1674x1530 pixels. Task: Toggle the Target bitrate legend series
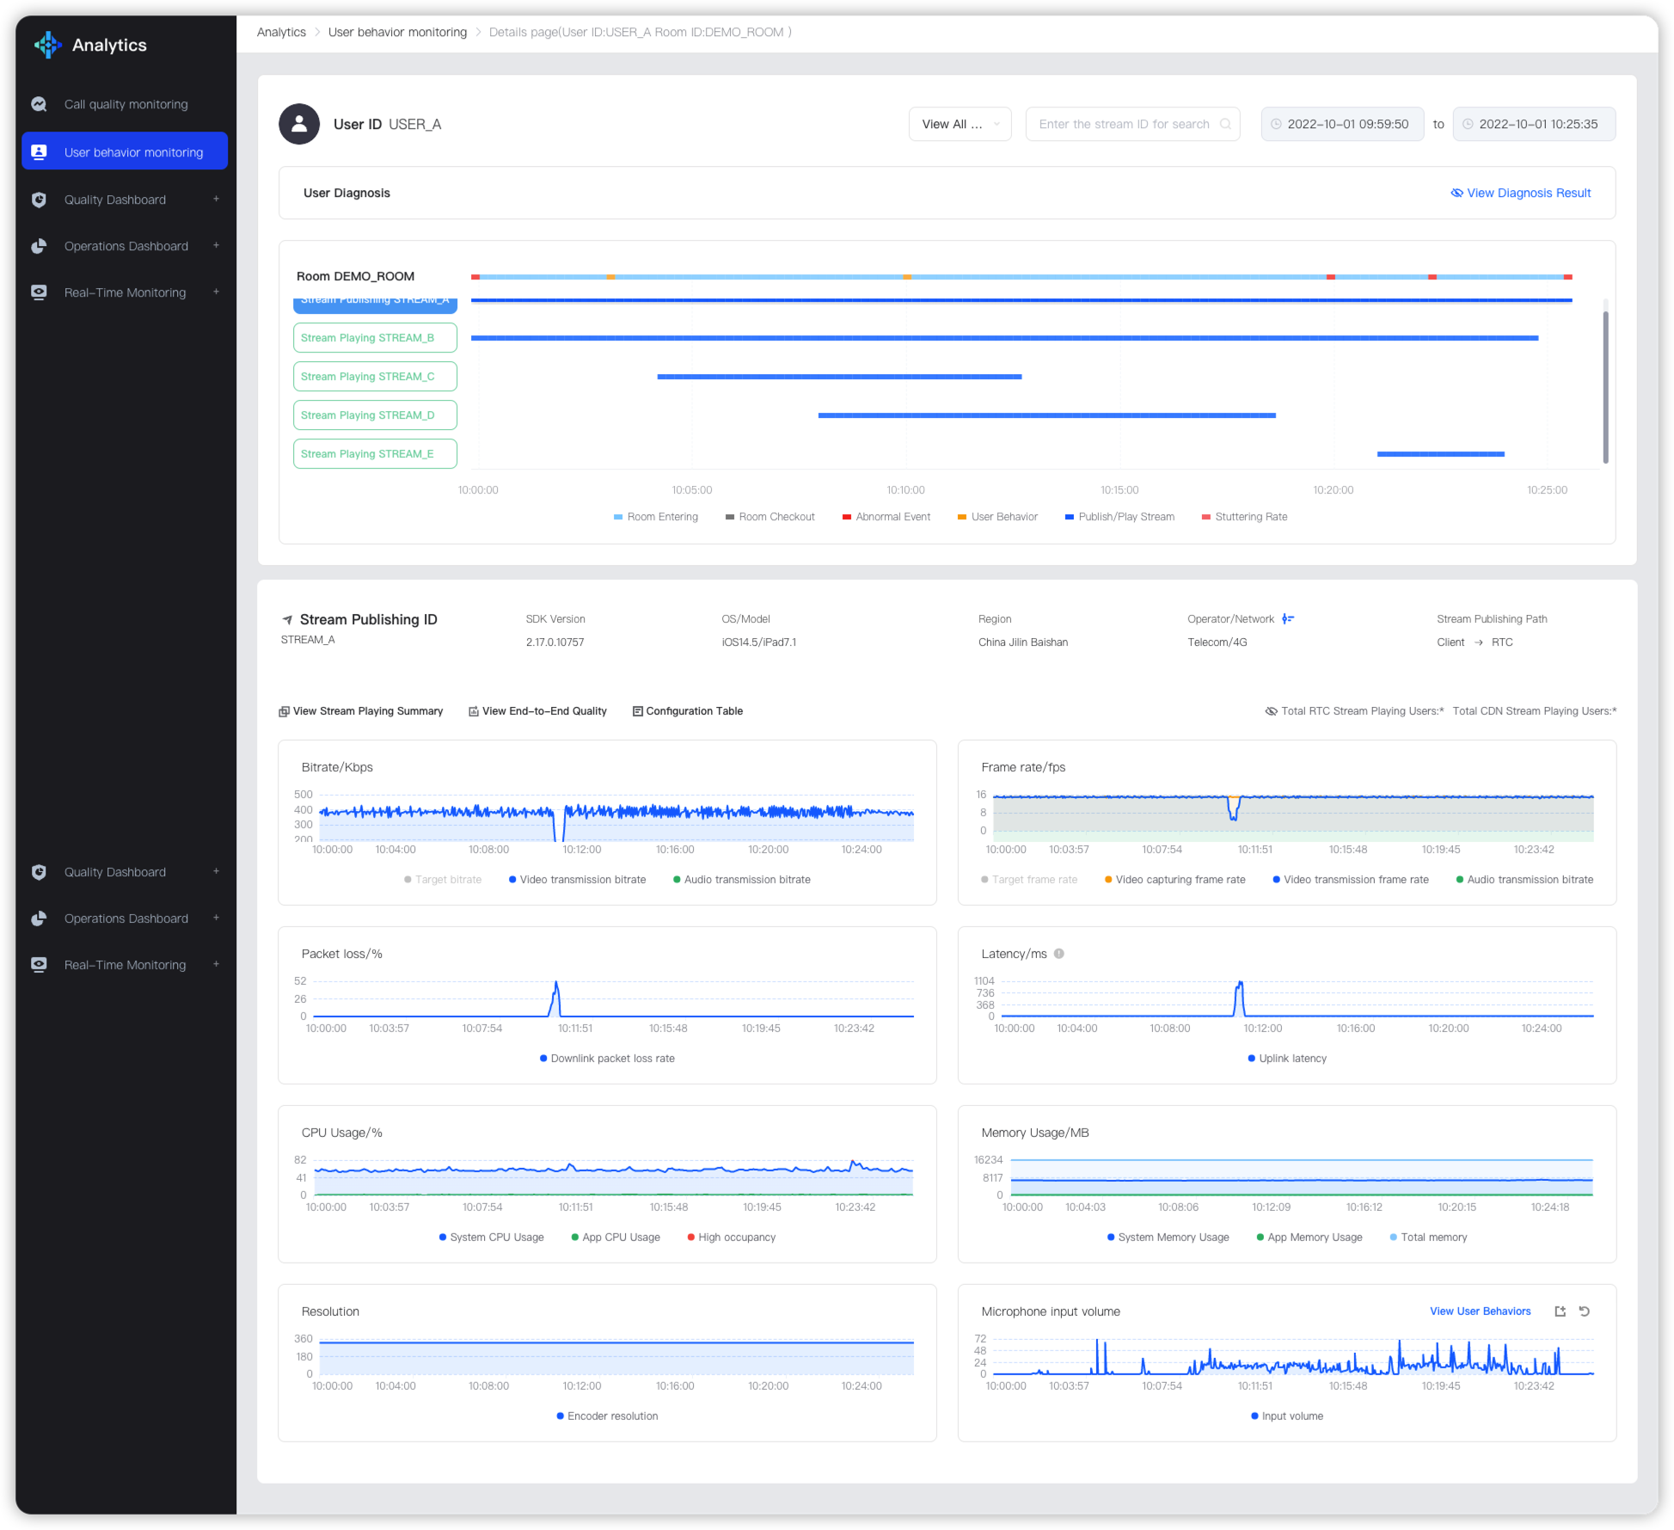click(443, 880)
